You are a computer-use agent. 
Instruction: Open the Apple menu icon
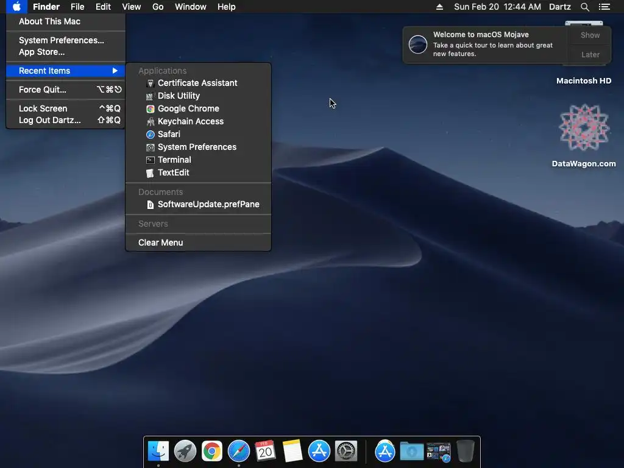point(16,7)
